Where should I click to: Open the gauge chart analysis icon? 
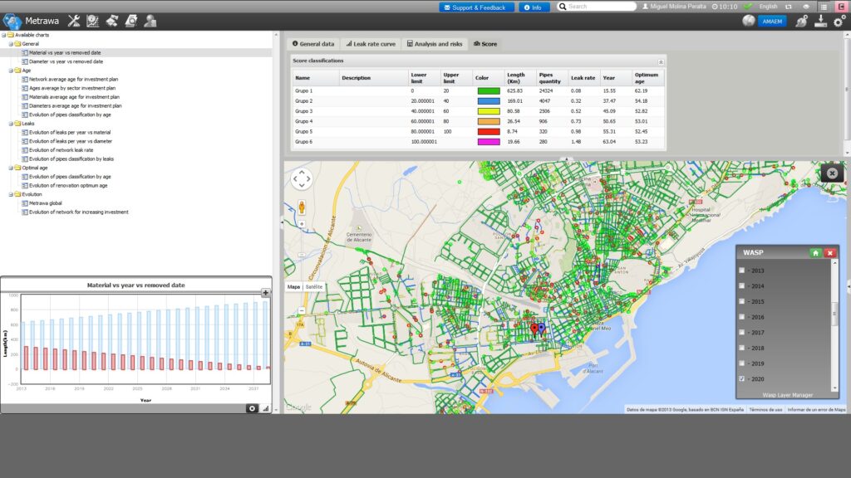[93, 21]
